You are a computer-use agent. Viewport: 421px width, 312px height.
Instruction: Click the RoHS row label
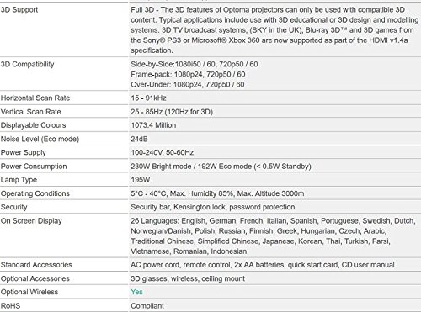point(10,305)
